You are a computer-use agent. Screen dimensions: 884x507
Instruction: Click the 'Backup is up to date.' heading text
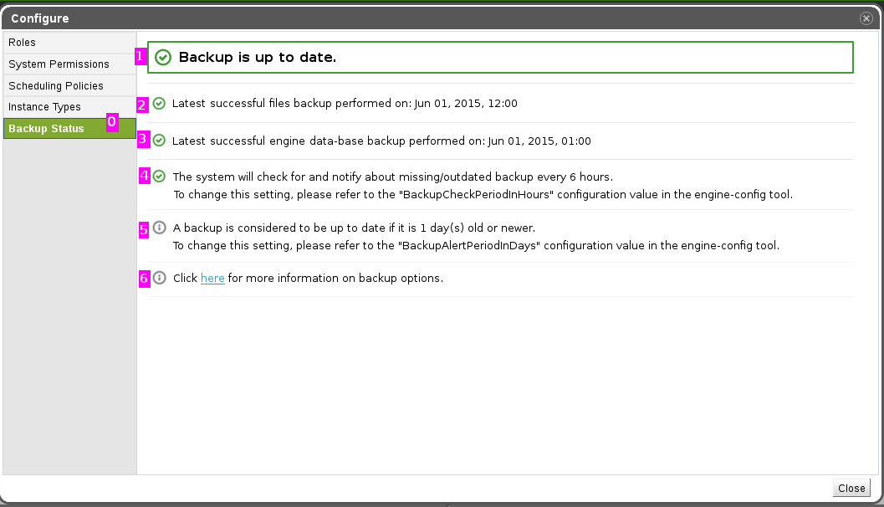[258, 58]
